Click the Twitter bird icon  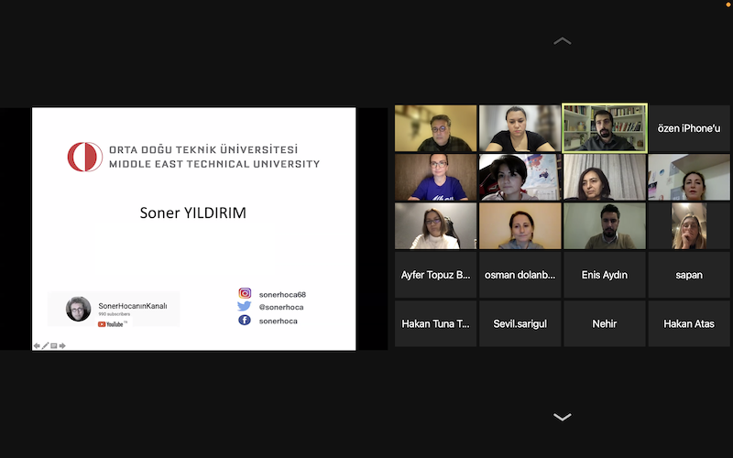click(x=245, y=307)
